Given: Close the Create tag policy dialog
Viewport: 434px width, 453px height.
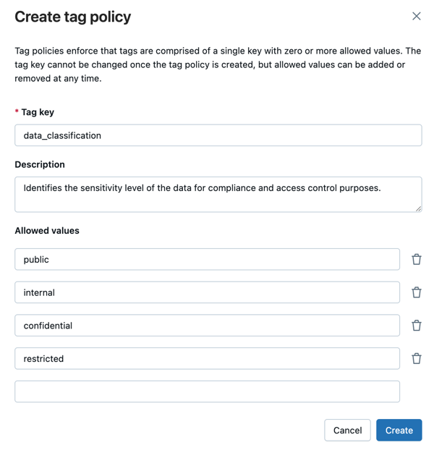Looking at the screenshot, I should [x=417, y=16].
